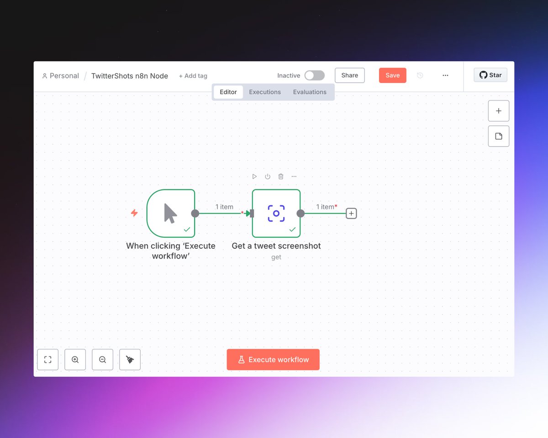Viewport: 548px width, 438px height.
Task: Open node options via ellipsis above node
Action: point(294,177)
